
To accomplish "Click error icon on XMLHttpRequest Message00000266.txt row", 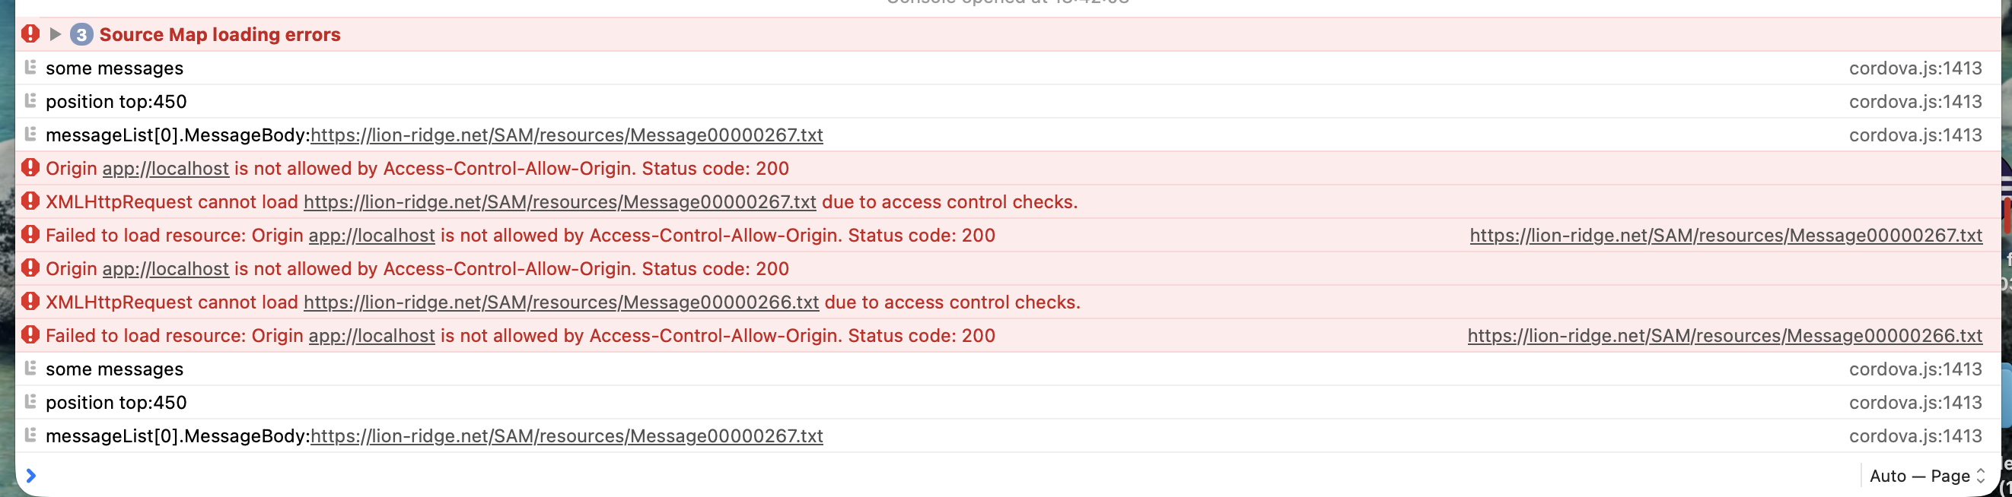I will point(30,302).
